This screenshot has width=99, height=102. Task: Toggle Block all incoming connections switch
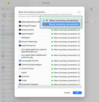coord(78,12)
